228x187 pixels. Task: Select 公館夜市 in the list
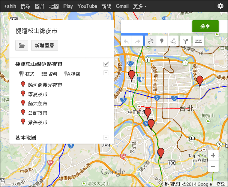[38, 113]
